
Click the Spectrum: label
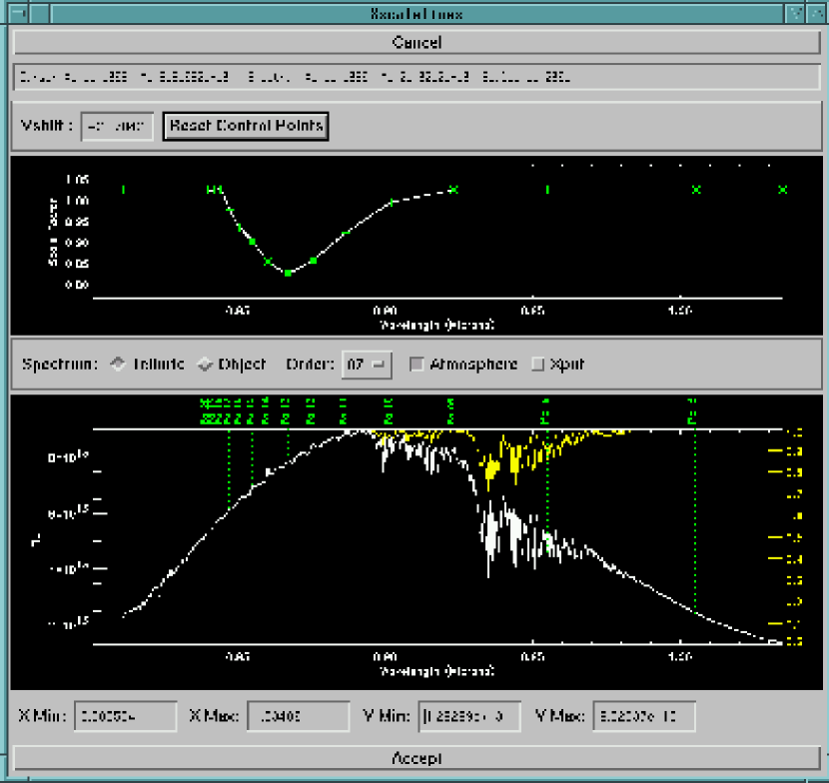[x=60, y=365]
